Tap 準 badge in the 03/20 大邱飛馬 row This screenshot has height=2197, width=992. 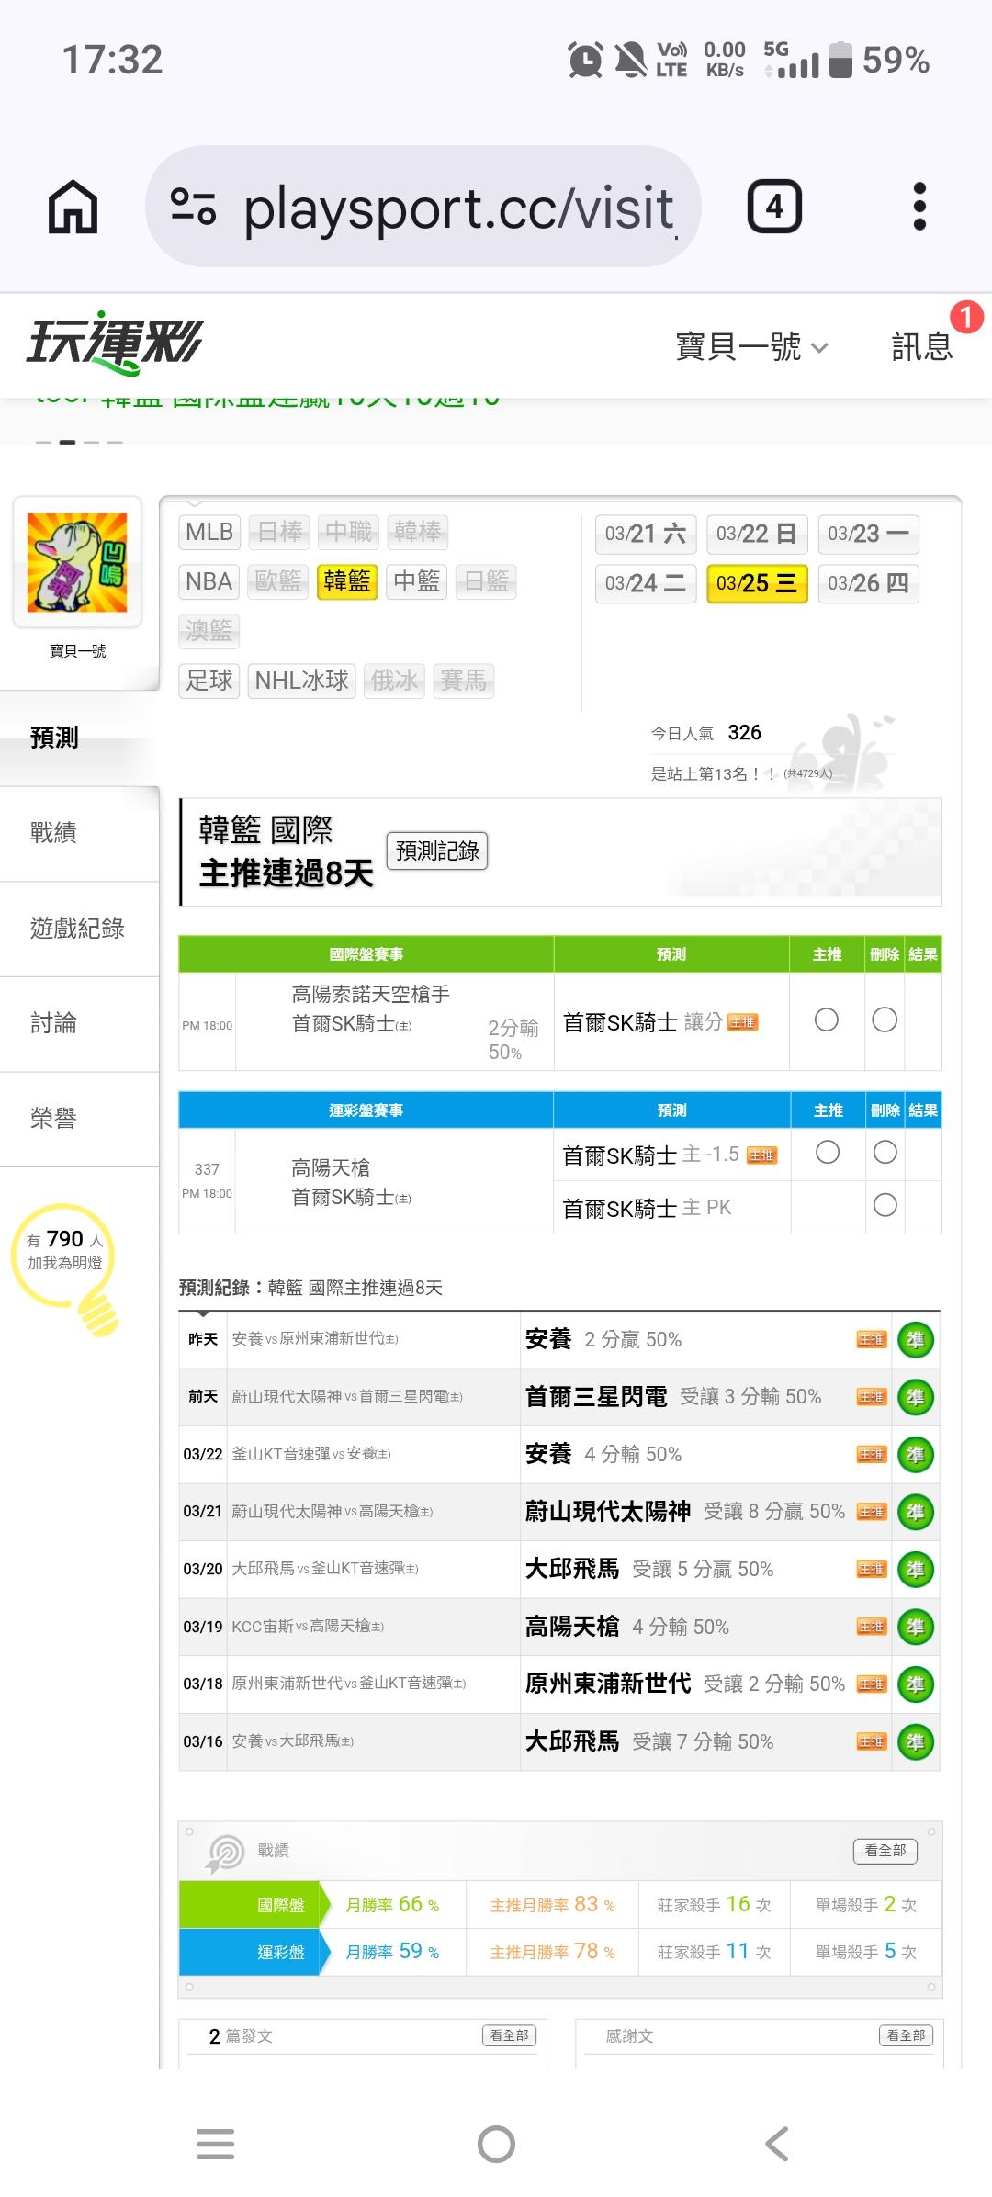915,1570
